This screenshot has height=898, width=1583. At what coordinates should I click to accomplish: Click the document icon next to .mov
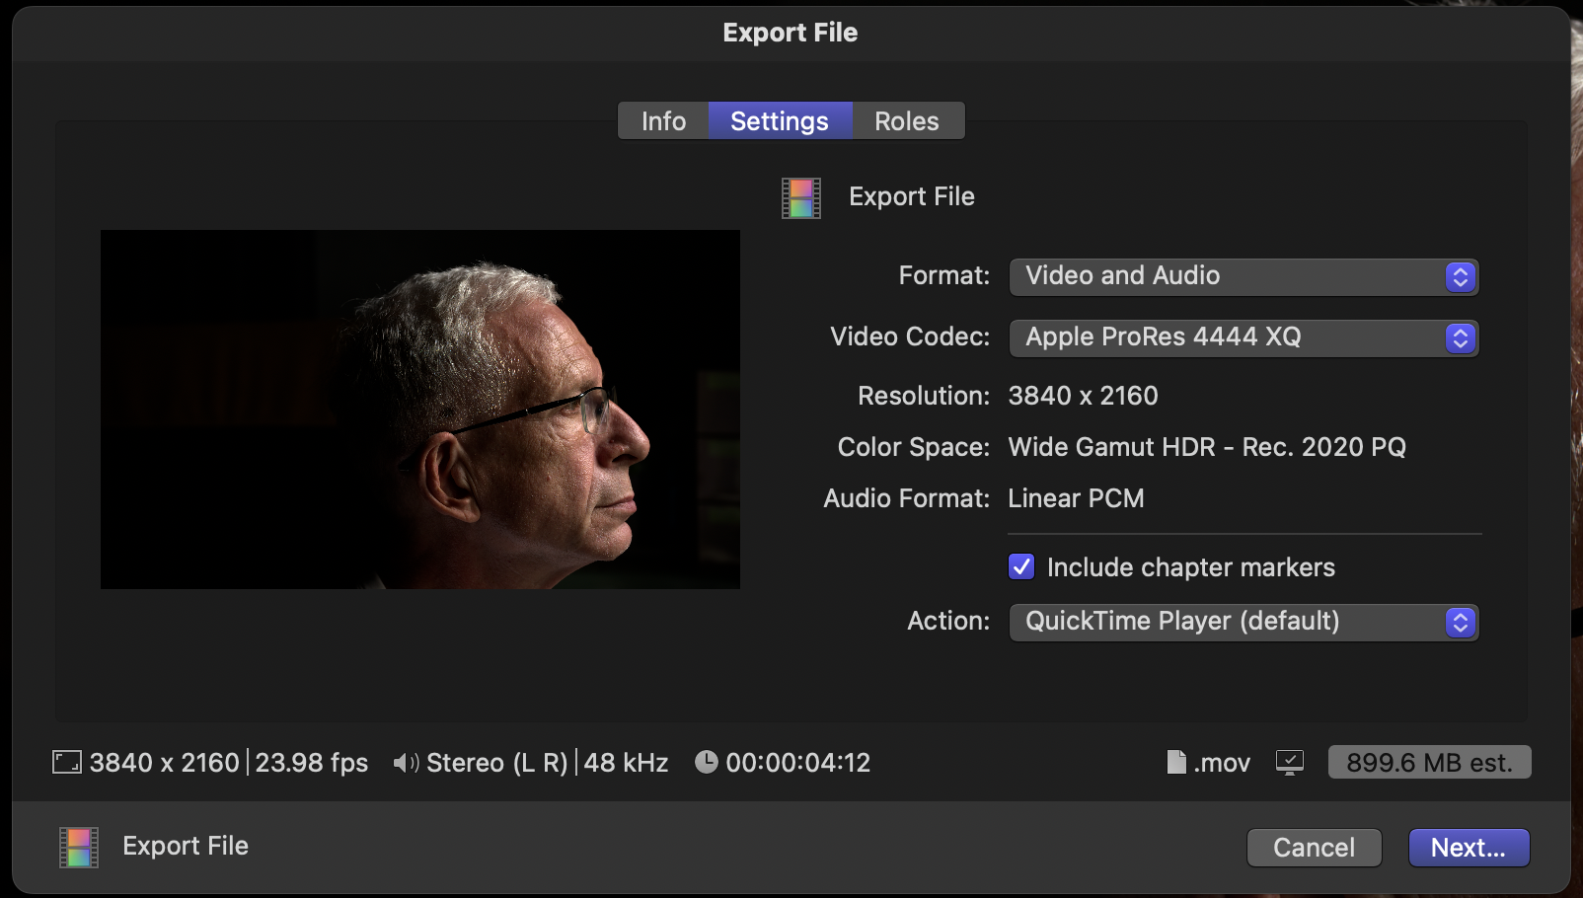[1176, 762]
